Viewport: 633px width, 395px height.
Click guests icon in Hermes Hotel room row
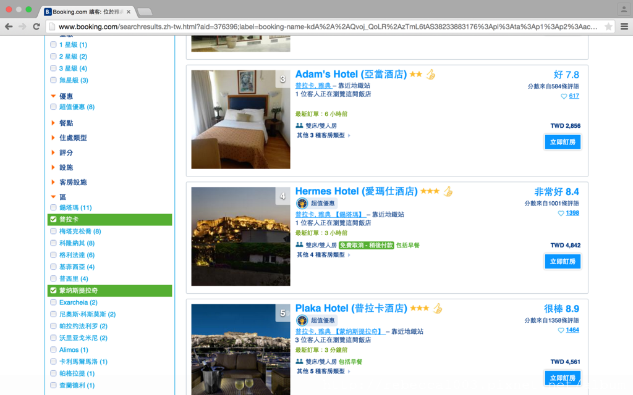pyautogui.click(x=299, y=244)
